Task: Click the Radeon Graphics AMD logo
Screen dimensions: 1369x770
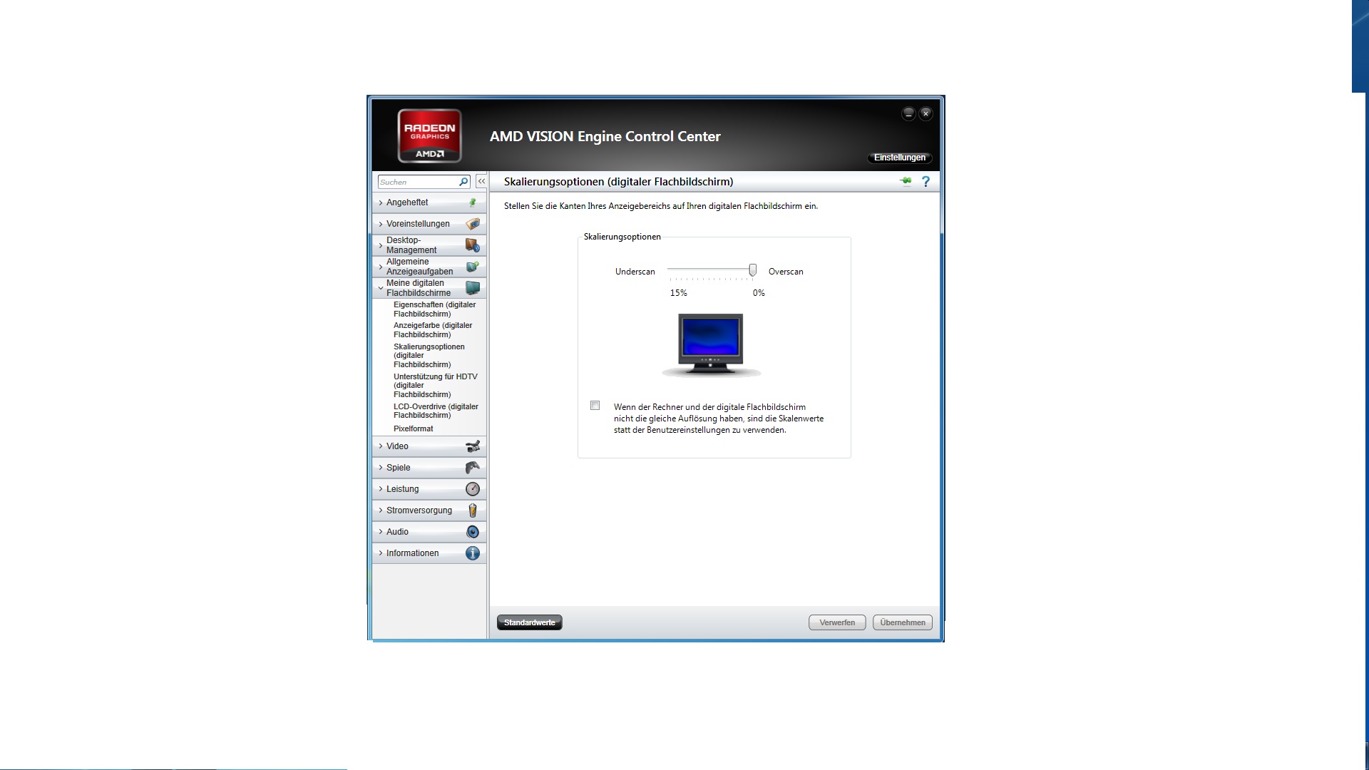Action: [x=429, y=135]
